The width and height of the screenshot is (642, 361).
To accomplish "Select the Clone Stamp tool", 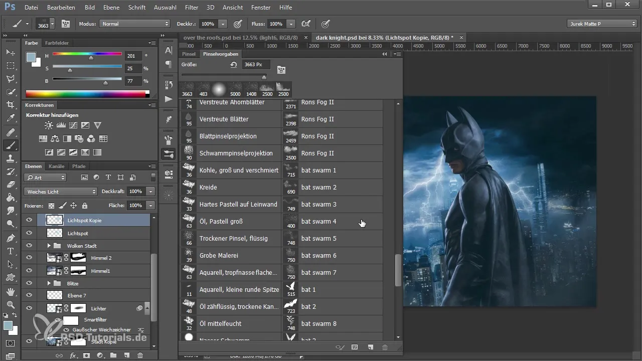I will pos(11,158).
